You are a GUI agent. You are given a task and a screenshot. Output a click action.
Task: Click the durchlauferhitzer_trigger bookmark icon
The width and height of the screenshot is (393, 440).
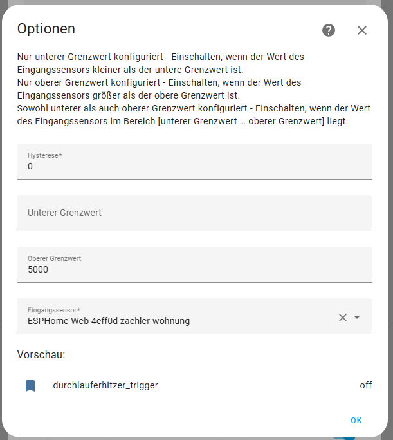tap(30, 385)
